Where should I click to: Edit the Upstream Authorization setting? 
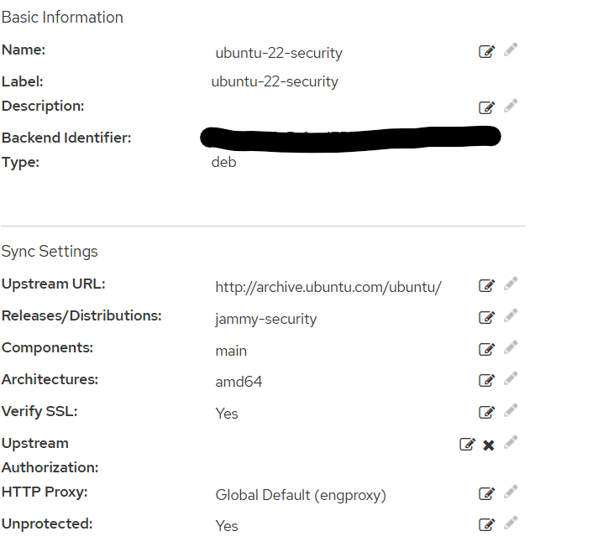pyautogui.click(x=467, y=445)
